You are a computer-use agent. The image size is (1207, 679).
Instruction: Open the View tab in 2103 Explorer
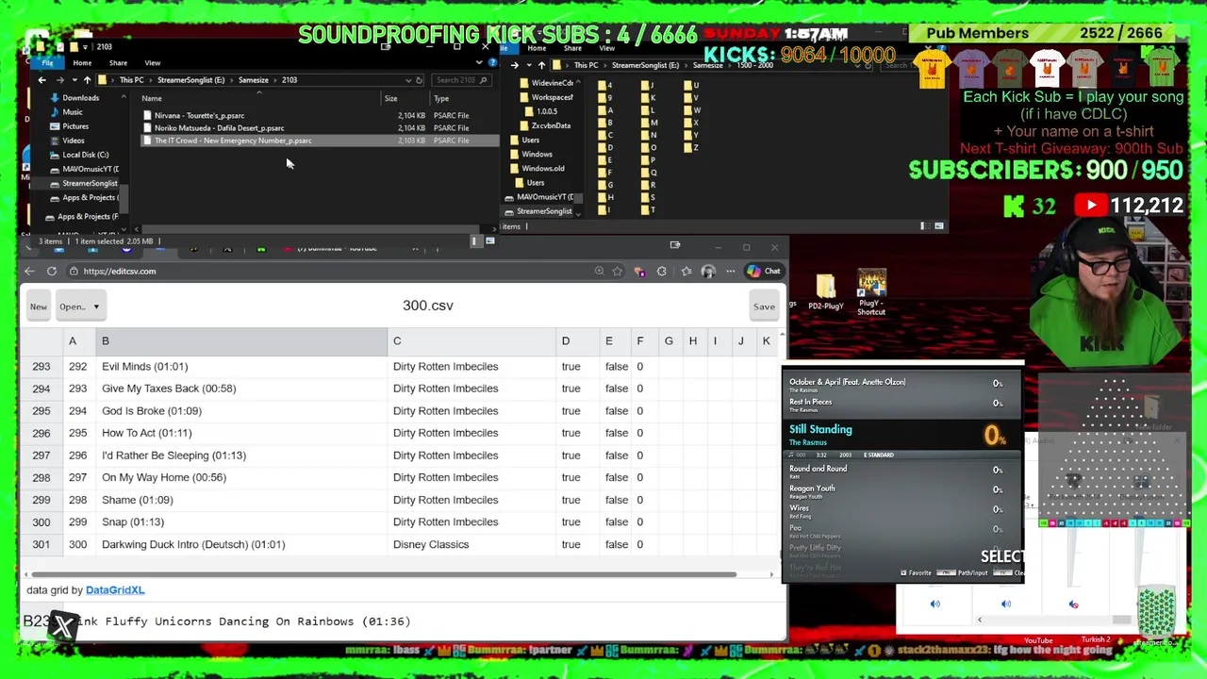click(152, 63)
